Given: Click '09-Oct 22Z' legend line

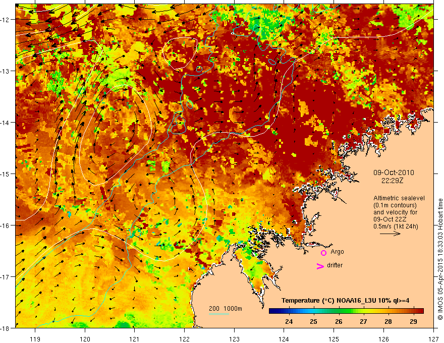Looking at the screenshot, I should click(x=390, y=219).
